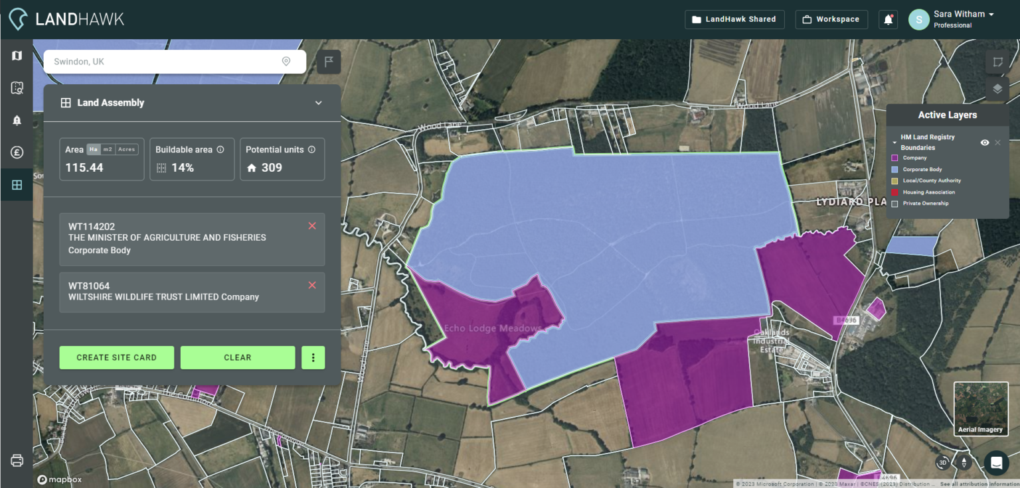Click the flag icon beside the search bar

(x=329, y=61)
